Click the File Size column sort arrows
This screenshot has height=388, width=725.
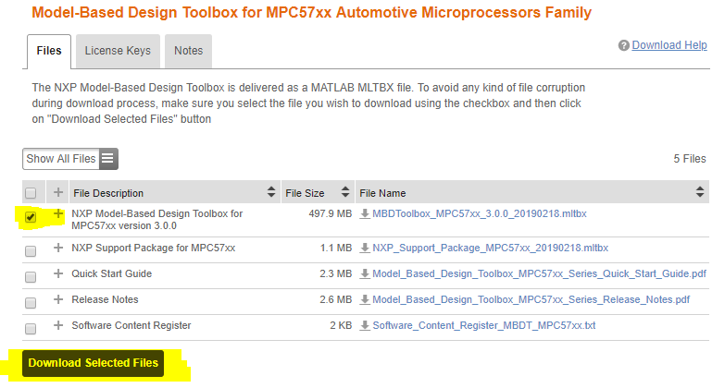(x=344, y=193)
